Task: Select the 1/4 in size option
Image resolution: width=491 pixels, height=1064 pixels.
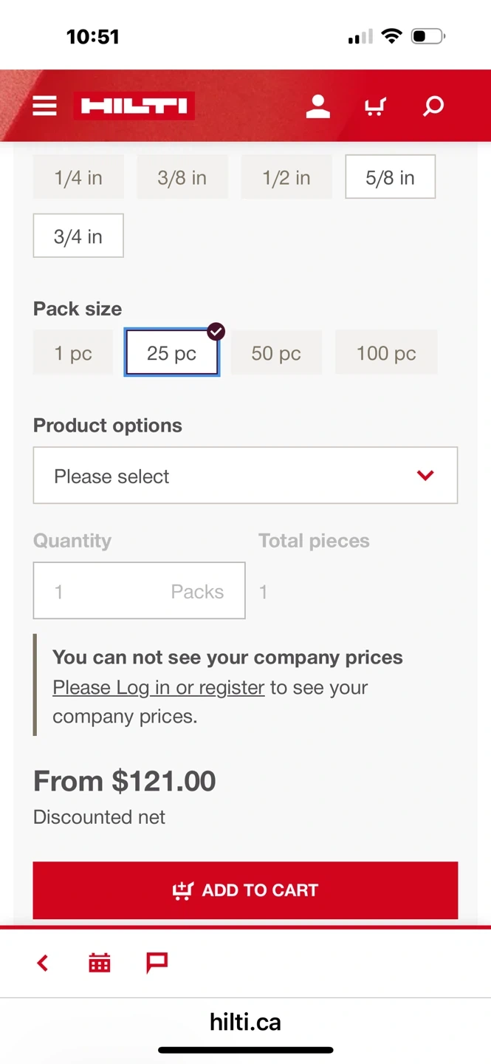Action: click(x=78, y=177)
